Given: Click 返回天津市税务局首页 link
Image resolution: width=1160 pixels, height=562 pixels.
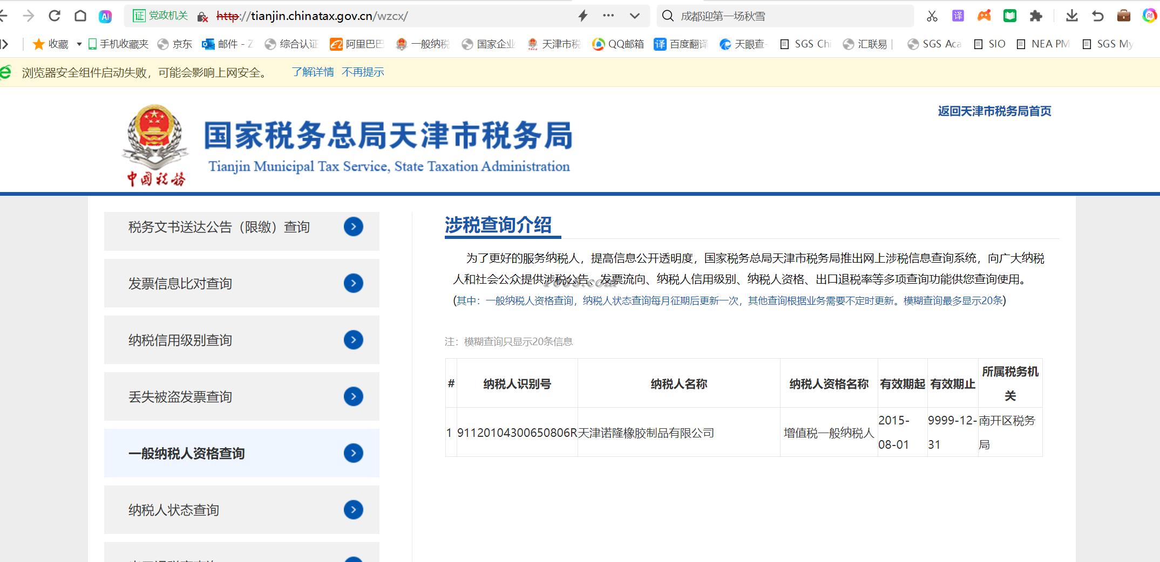Looking at the screenshot, I should [x=994, y=111].
